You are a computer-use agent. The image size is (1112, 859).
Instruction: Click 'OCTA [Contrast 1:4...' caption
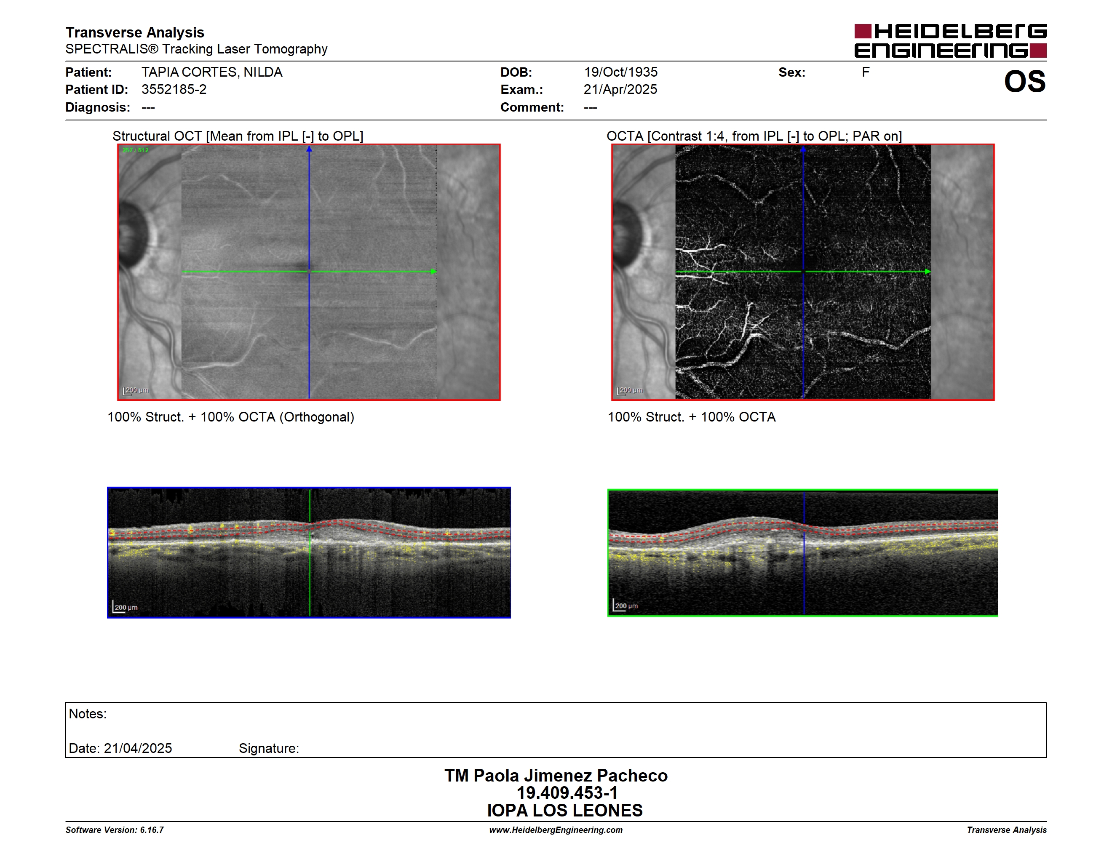[754, 136]
